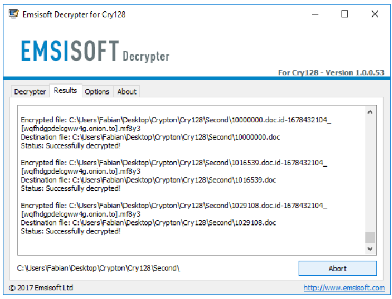Click the 1016539.doc destination file log line
Image resolution: width=392 pixels, height=299 pixels.
tap(148, 180)
